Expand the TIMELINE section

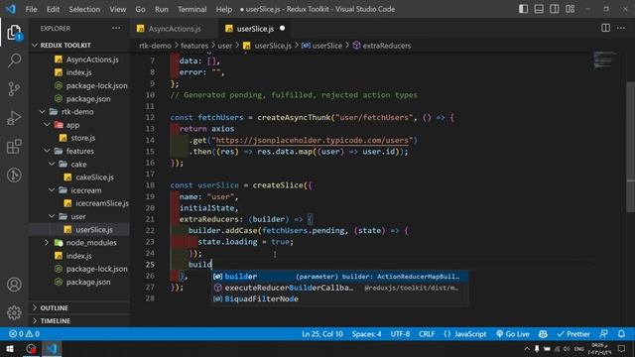click(x=79, y=321)
